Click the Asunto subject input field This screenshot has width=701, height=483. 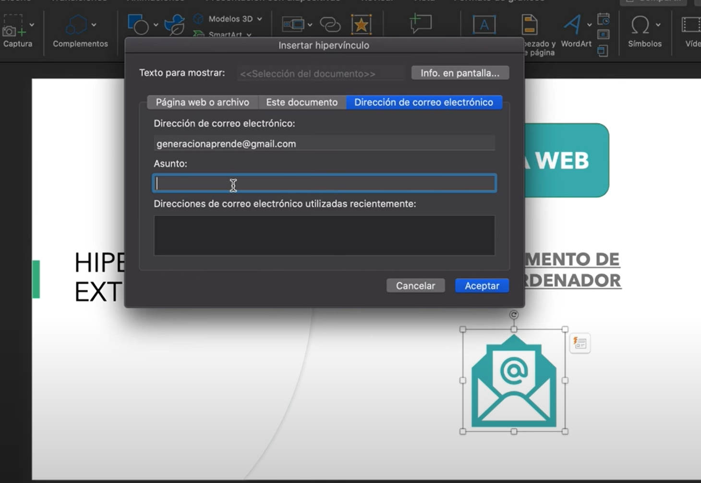[x=325, y=183]
